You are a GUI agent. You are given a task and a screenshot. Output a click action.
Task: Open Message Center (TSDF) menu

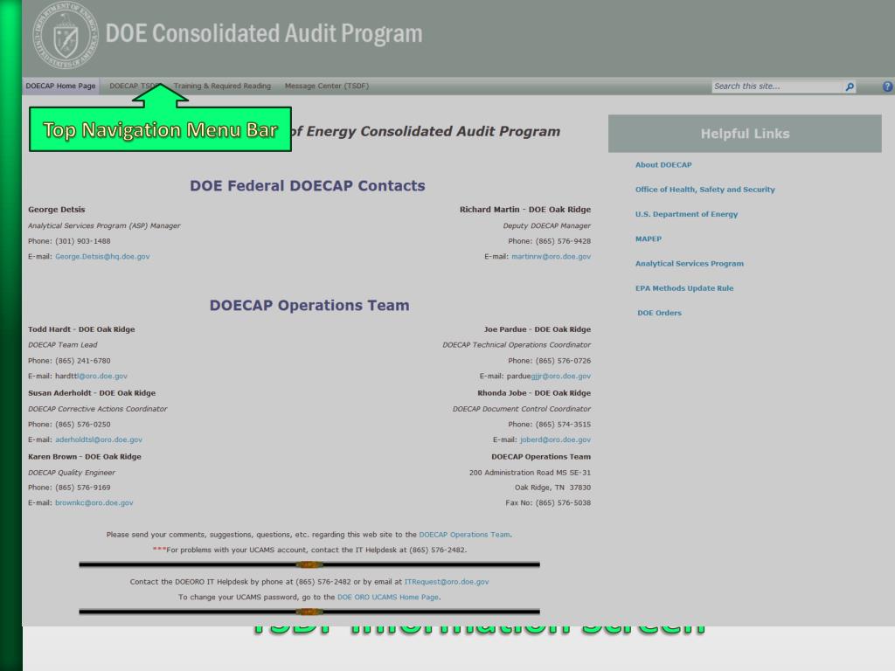(327, 86)
